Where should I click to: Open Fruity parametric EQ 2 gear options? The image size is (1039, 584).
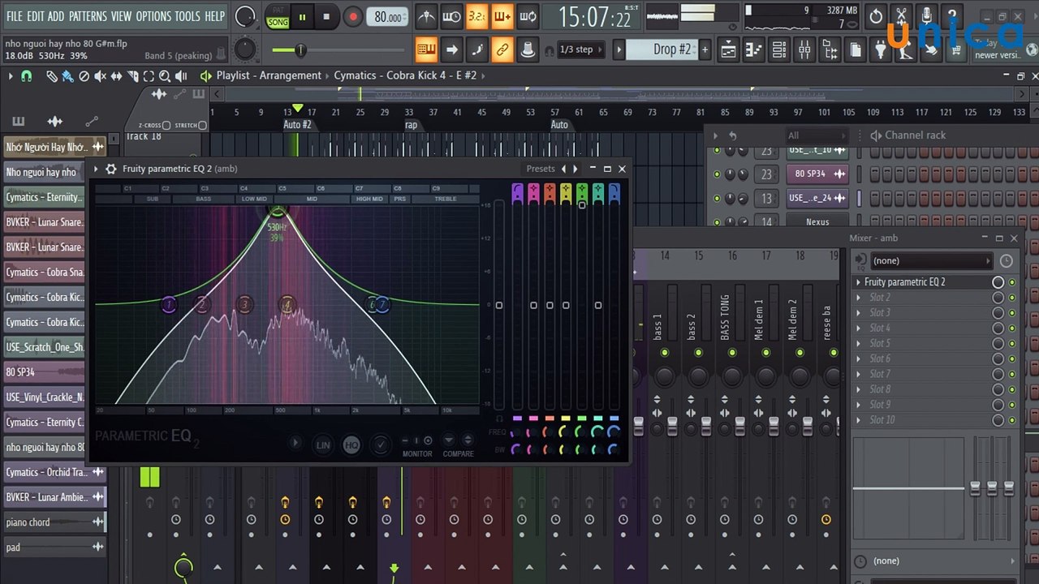111,169
